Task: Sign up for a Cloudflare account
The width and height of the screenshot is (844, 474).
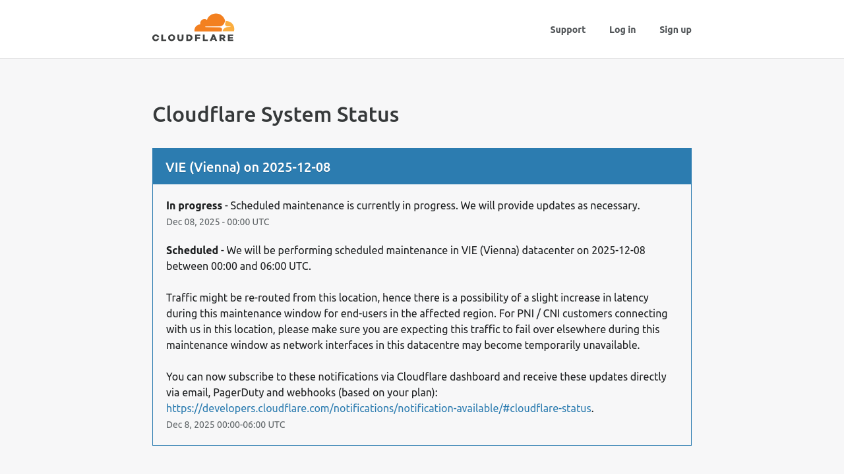Action: pos(675,28)
